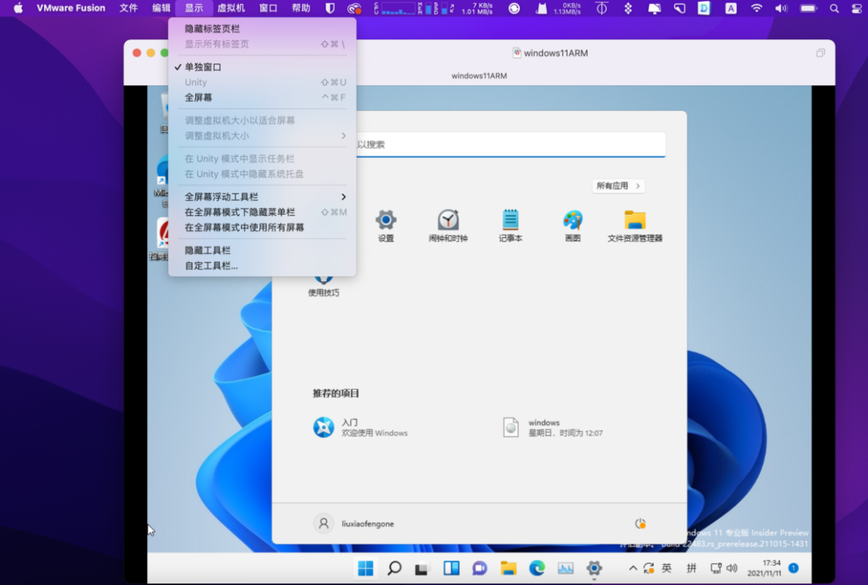
Task: Click the macOS volume speaker icon
Action: coord(781,8)
